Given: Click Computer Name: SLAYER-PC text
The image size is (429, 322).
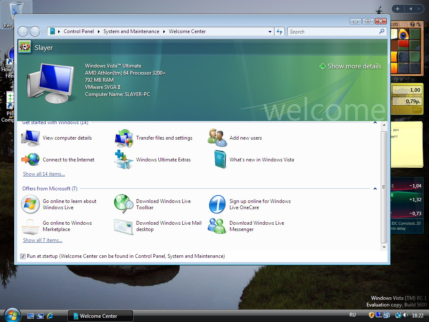Looking at the screenshot, I should pyautogui.click(x=117, y=94).
